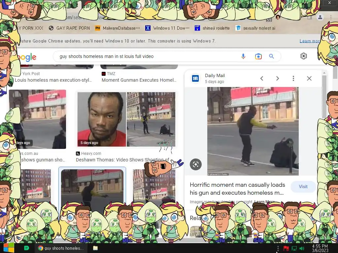Open the Chrome profile avatar icon

pos(320,17)
